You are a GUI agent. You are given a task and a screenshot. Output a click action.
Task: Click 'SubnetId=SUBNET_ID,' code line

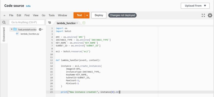pyautogui.click(x=78, y=77)
